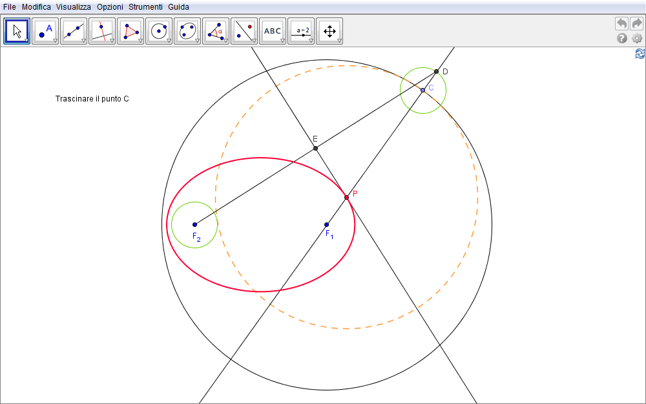Viewport: 646px width, 404px height.
Task: Select the Reflect about line tool
Action: [244, 30]
